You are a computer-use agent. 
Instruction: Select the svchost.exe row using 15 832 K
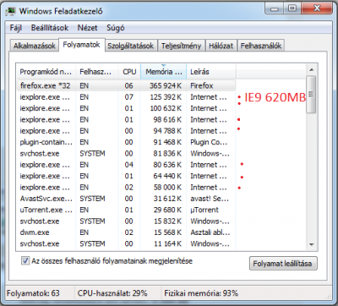pos(126,221)
